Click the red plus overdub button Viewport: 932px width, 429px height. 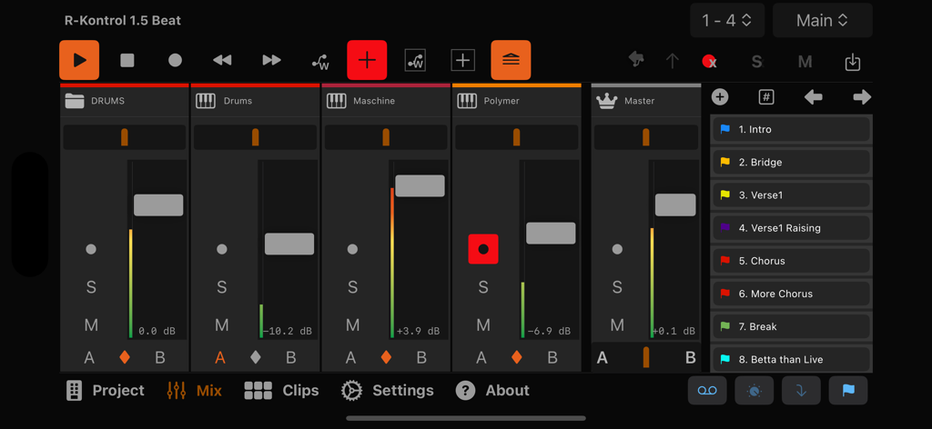368,60
